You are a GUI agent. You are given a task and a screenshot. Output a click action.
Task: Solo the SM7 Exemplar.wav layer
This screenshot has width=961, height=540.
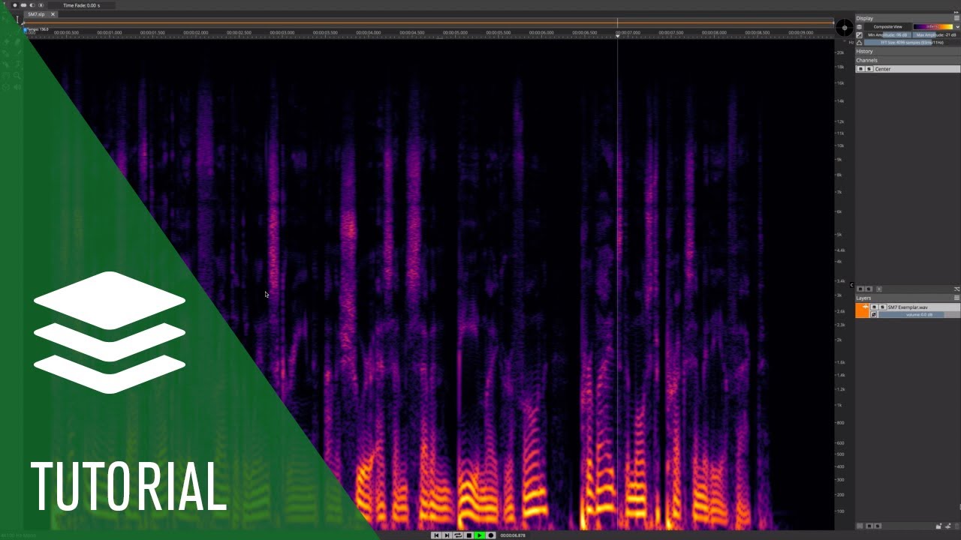click(883, 307)
